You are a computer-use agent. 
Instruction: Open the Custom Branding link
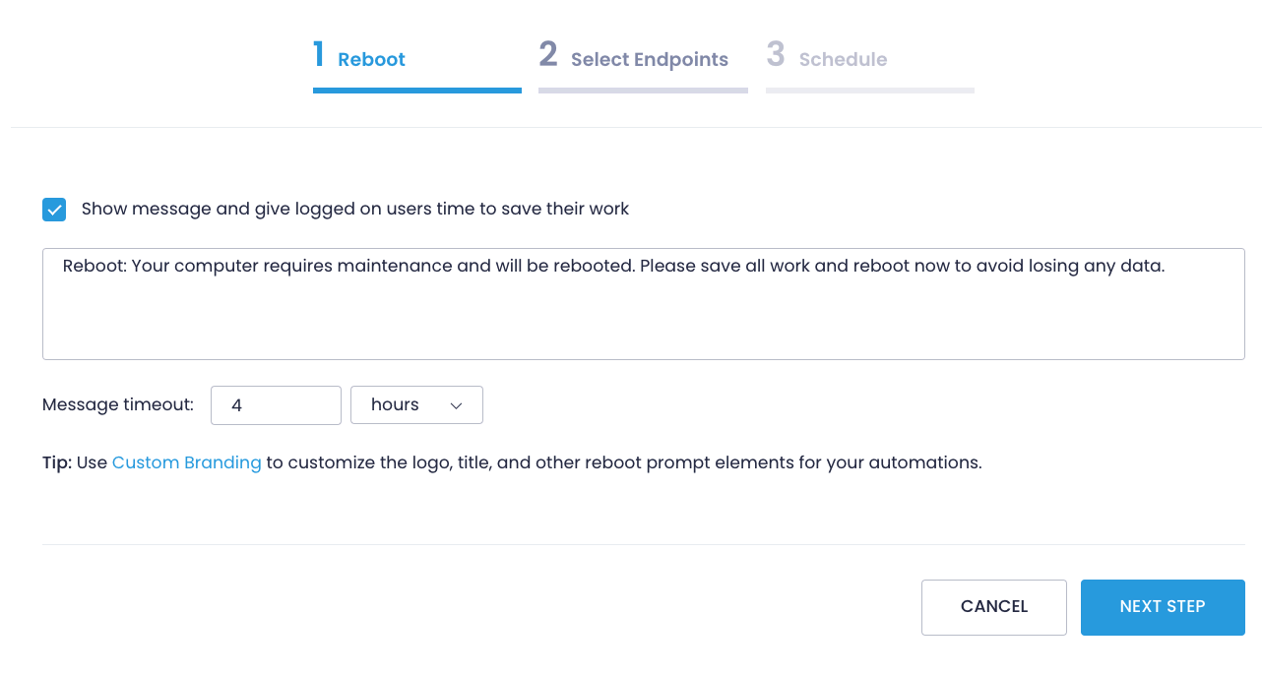click(187, 462)
